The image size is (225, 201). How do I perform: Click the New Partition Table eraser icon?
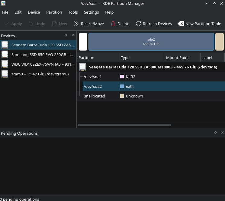(181, 24)
